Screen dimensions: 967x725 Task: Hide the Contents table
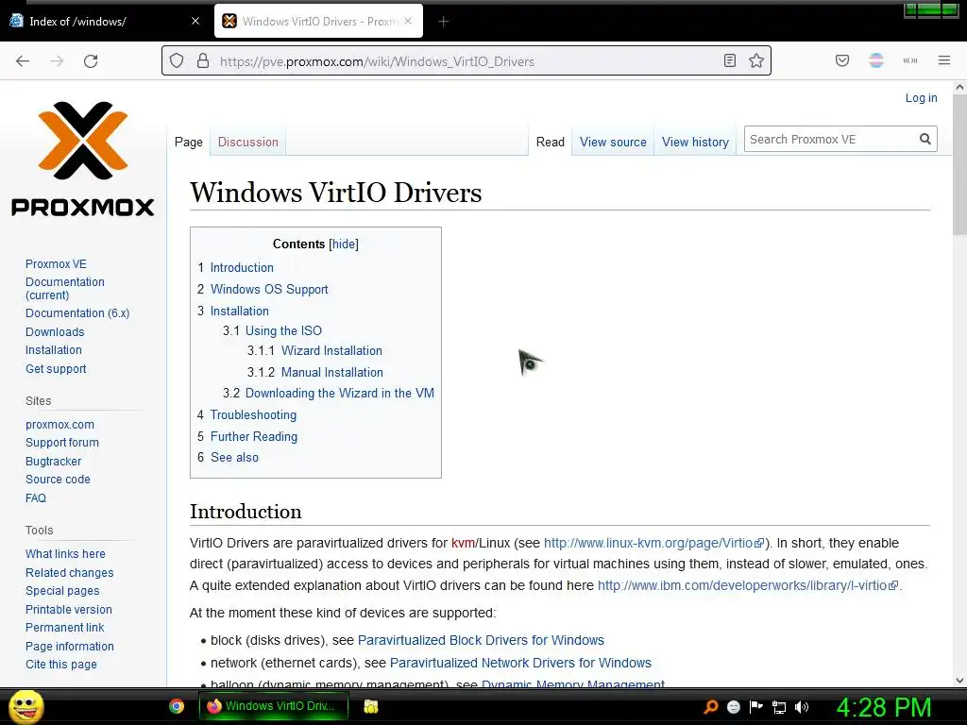coord(344,244)
